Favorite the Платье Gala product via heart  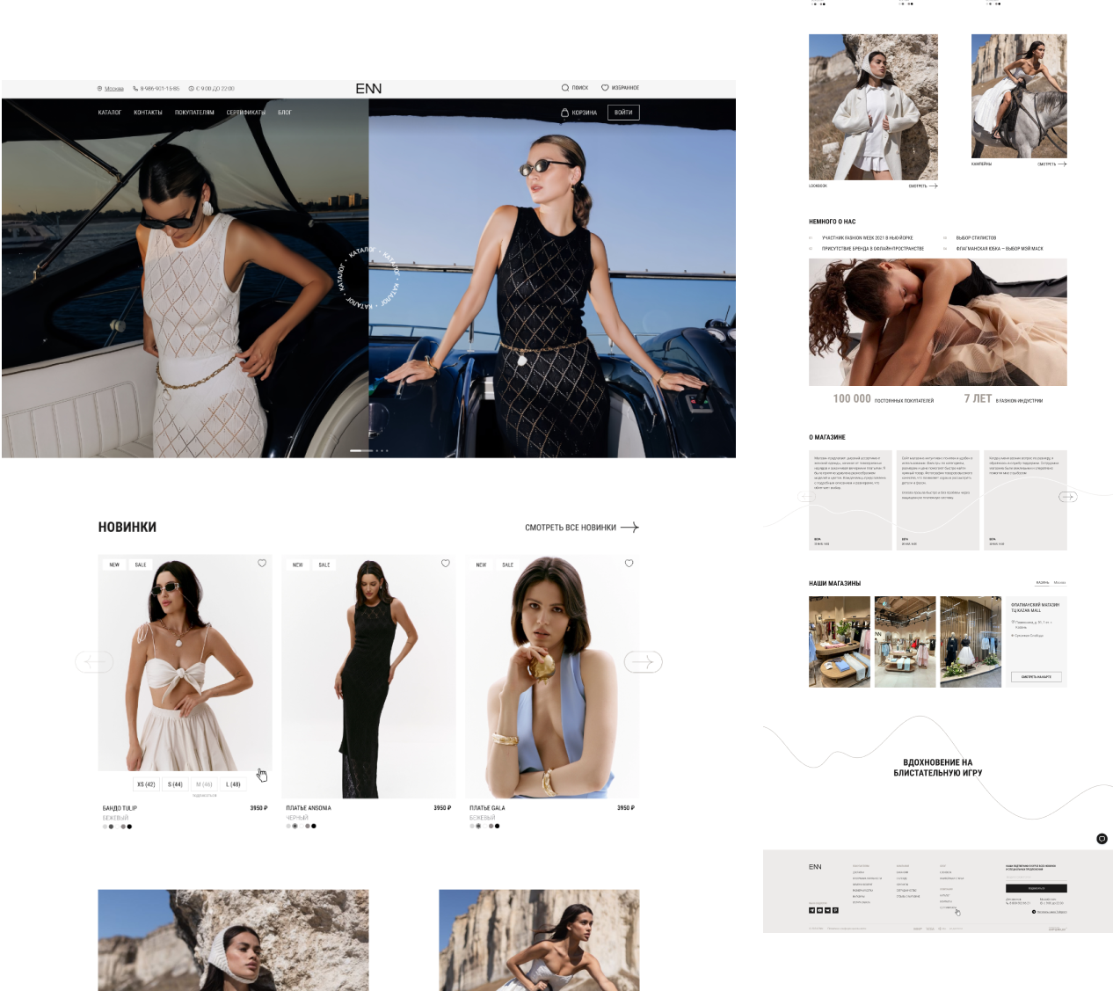629,564
